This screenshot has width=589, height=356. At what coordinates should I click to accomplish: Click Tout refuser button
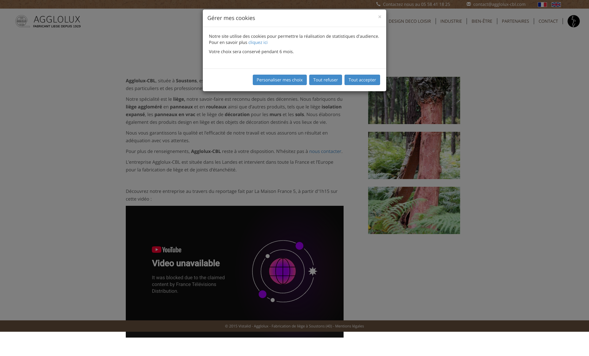pyautogui.click(x=325, y=80)
